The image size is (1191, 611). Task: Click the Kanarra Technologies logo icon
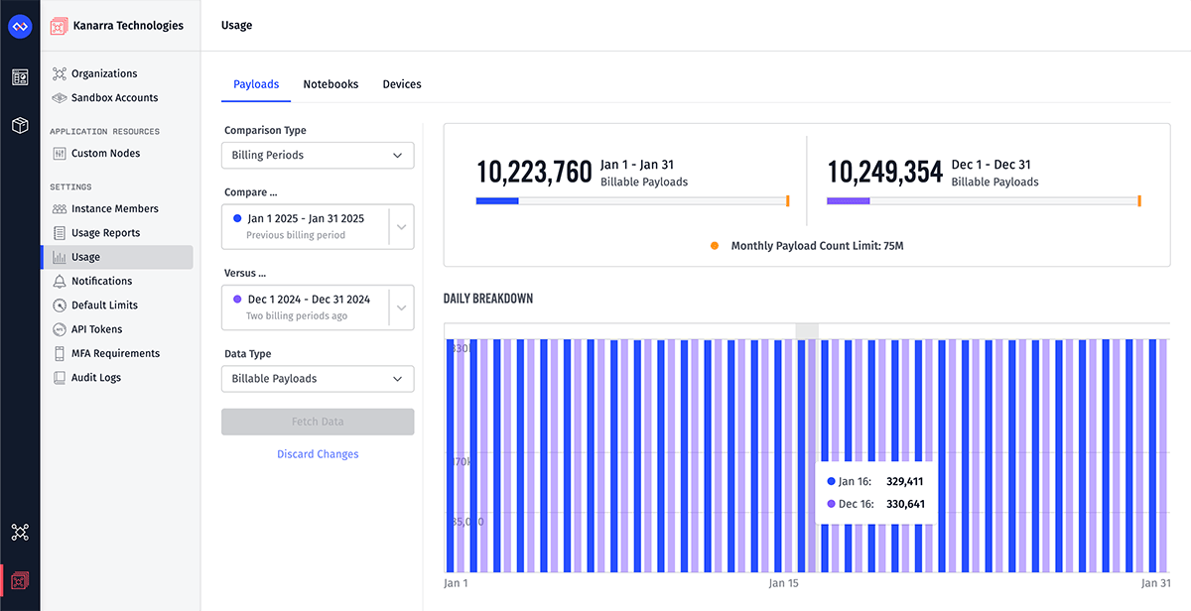pos(59,26)
